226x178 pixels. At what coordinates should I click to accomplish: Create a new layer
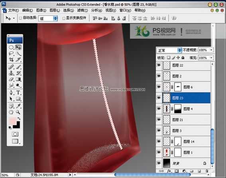click(199, 171)
